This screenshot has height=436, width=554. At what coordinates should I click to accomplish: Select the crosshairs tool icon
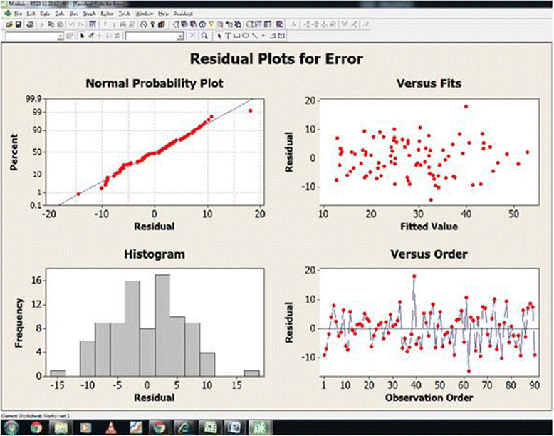tap(99, 36)
